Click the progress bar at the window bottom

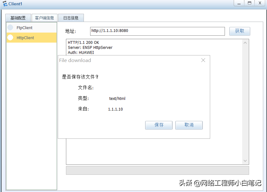[x=157, y=170]
